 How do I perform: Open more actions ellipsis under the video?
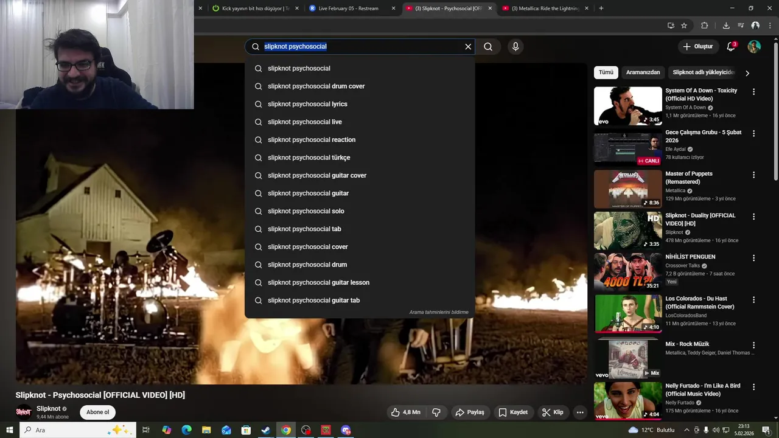click(580, 412)
